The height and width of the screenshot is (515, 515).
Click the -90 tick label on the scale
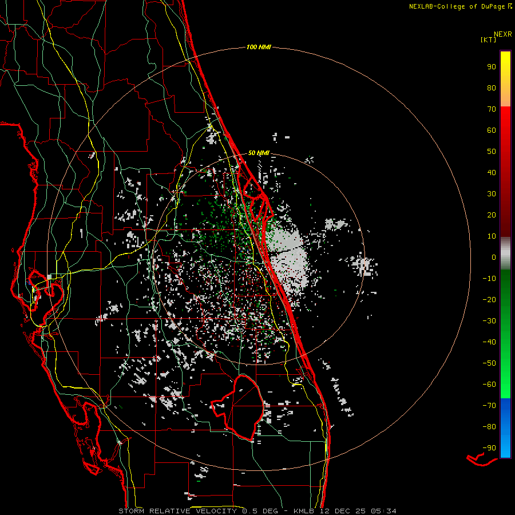point(489,448)
